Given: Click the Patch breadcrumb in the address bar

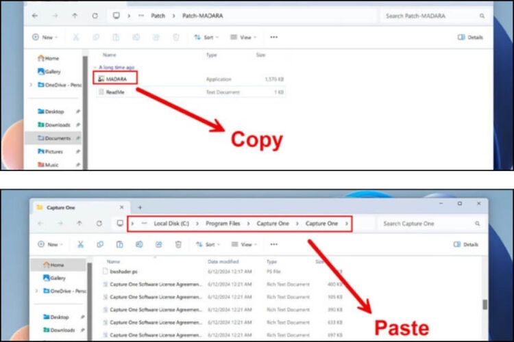Looking at the screenshot, I should 158,16.
